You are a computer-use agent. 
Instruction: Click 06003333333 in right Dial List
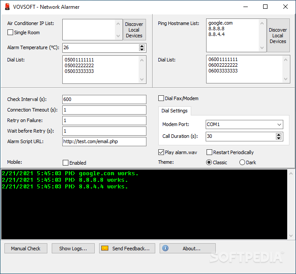pyautogui.click(x=223, y=71)
